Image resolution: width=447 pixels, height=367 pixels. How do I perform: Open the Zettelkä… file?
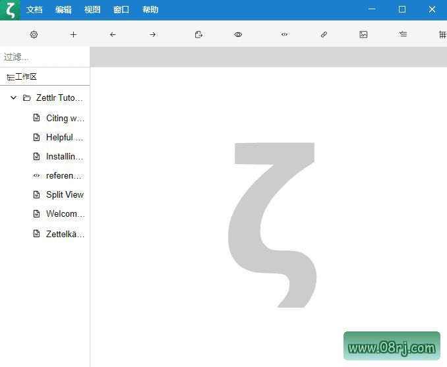tap(65, 234)
